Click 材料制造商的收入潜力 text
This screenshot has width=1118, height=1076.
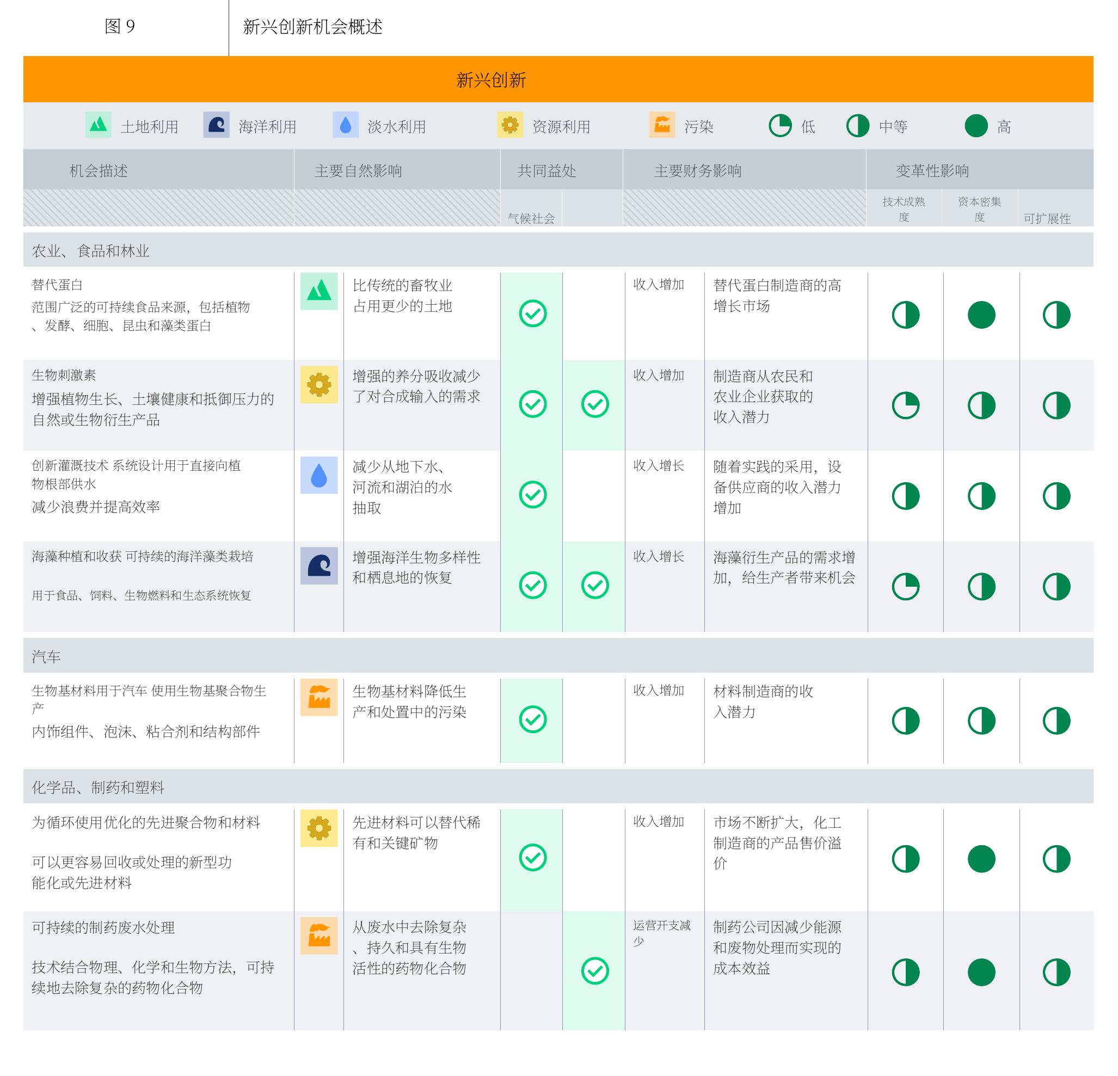pyautogui.click(x=763, y=702)
